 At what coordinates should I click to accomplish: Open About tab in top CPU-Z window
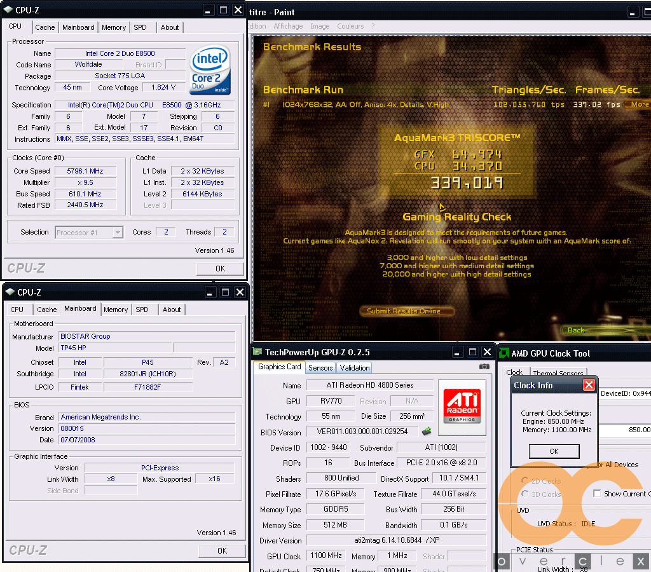click(x=169, y=27)
